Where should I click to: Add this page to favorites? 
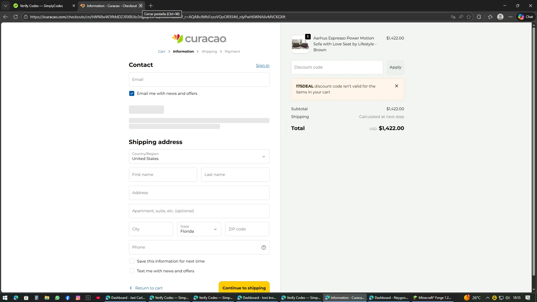click(x=469, y=17)
